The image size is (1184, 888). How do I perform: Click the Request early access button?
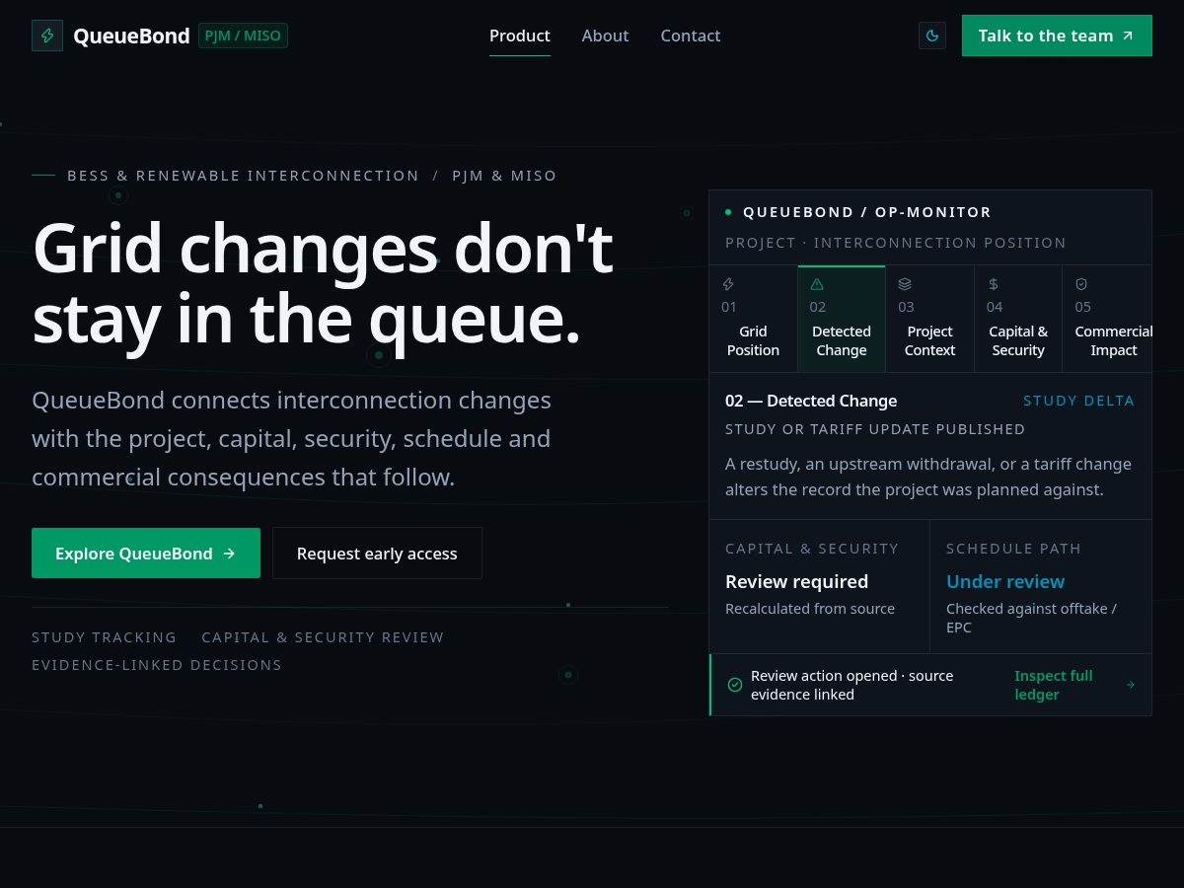point(377,554)
